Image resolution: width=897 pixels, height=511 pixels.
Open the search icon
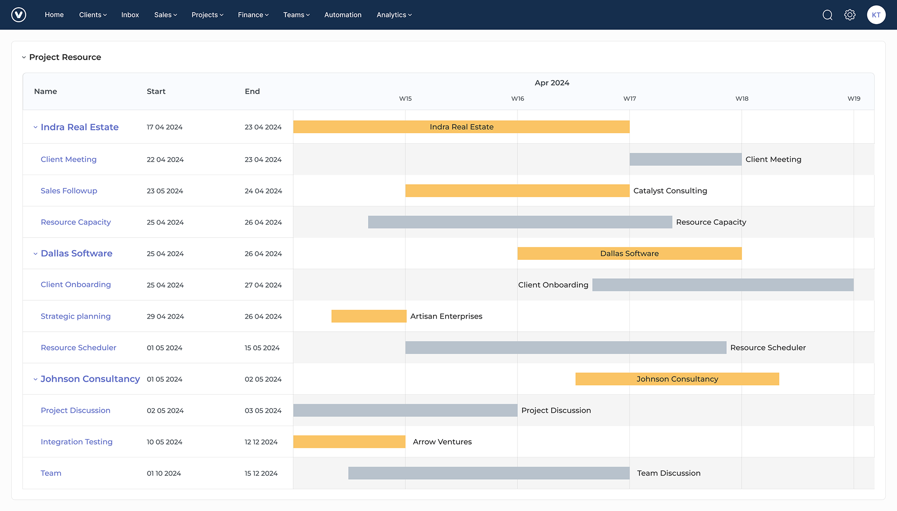828,15
